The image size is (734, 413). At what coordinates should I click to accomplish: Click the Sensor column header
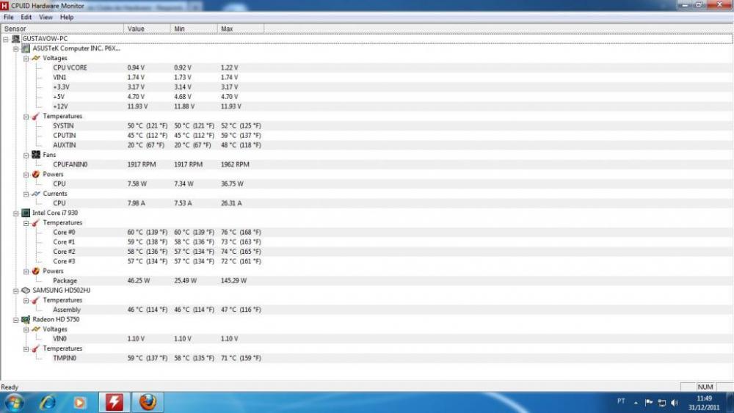point(15,29)
